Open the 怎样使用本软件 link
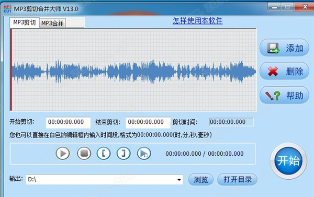This screenshot has width=314, height=197. 198,20
